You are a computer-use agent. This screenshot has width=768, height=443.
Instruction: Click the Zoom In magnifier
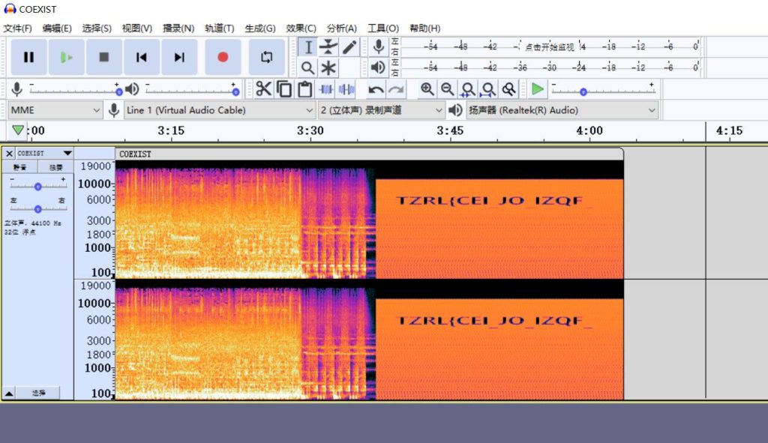coord(427,89)
